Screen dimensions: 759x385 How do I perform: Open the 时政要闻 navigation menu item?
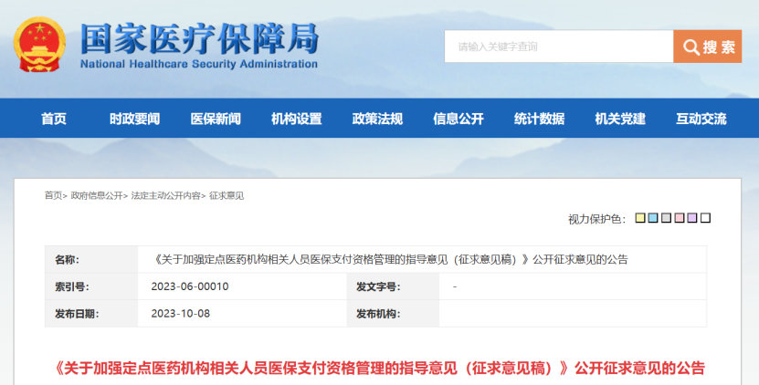pyautogui.click(x=134, y=119)
